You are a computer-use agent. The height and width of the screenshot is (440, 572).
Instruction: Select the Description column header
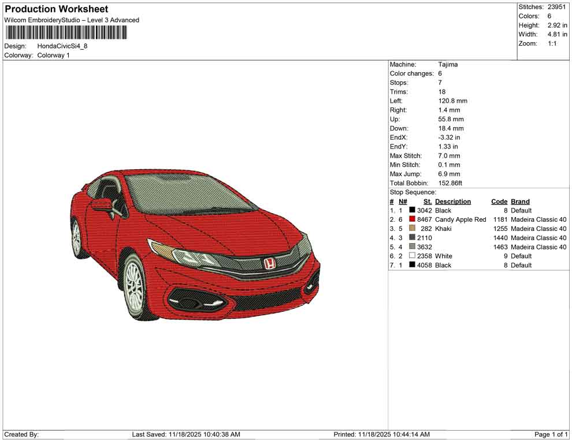[x=454, y=202]
